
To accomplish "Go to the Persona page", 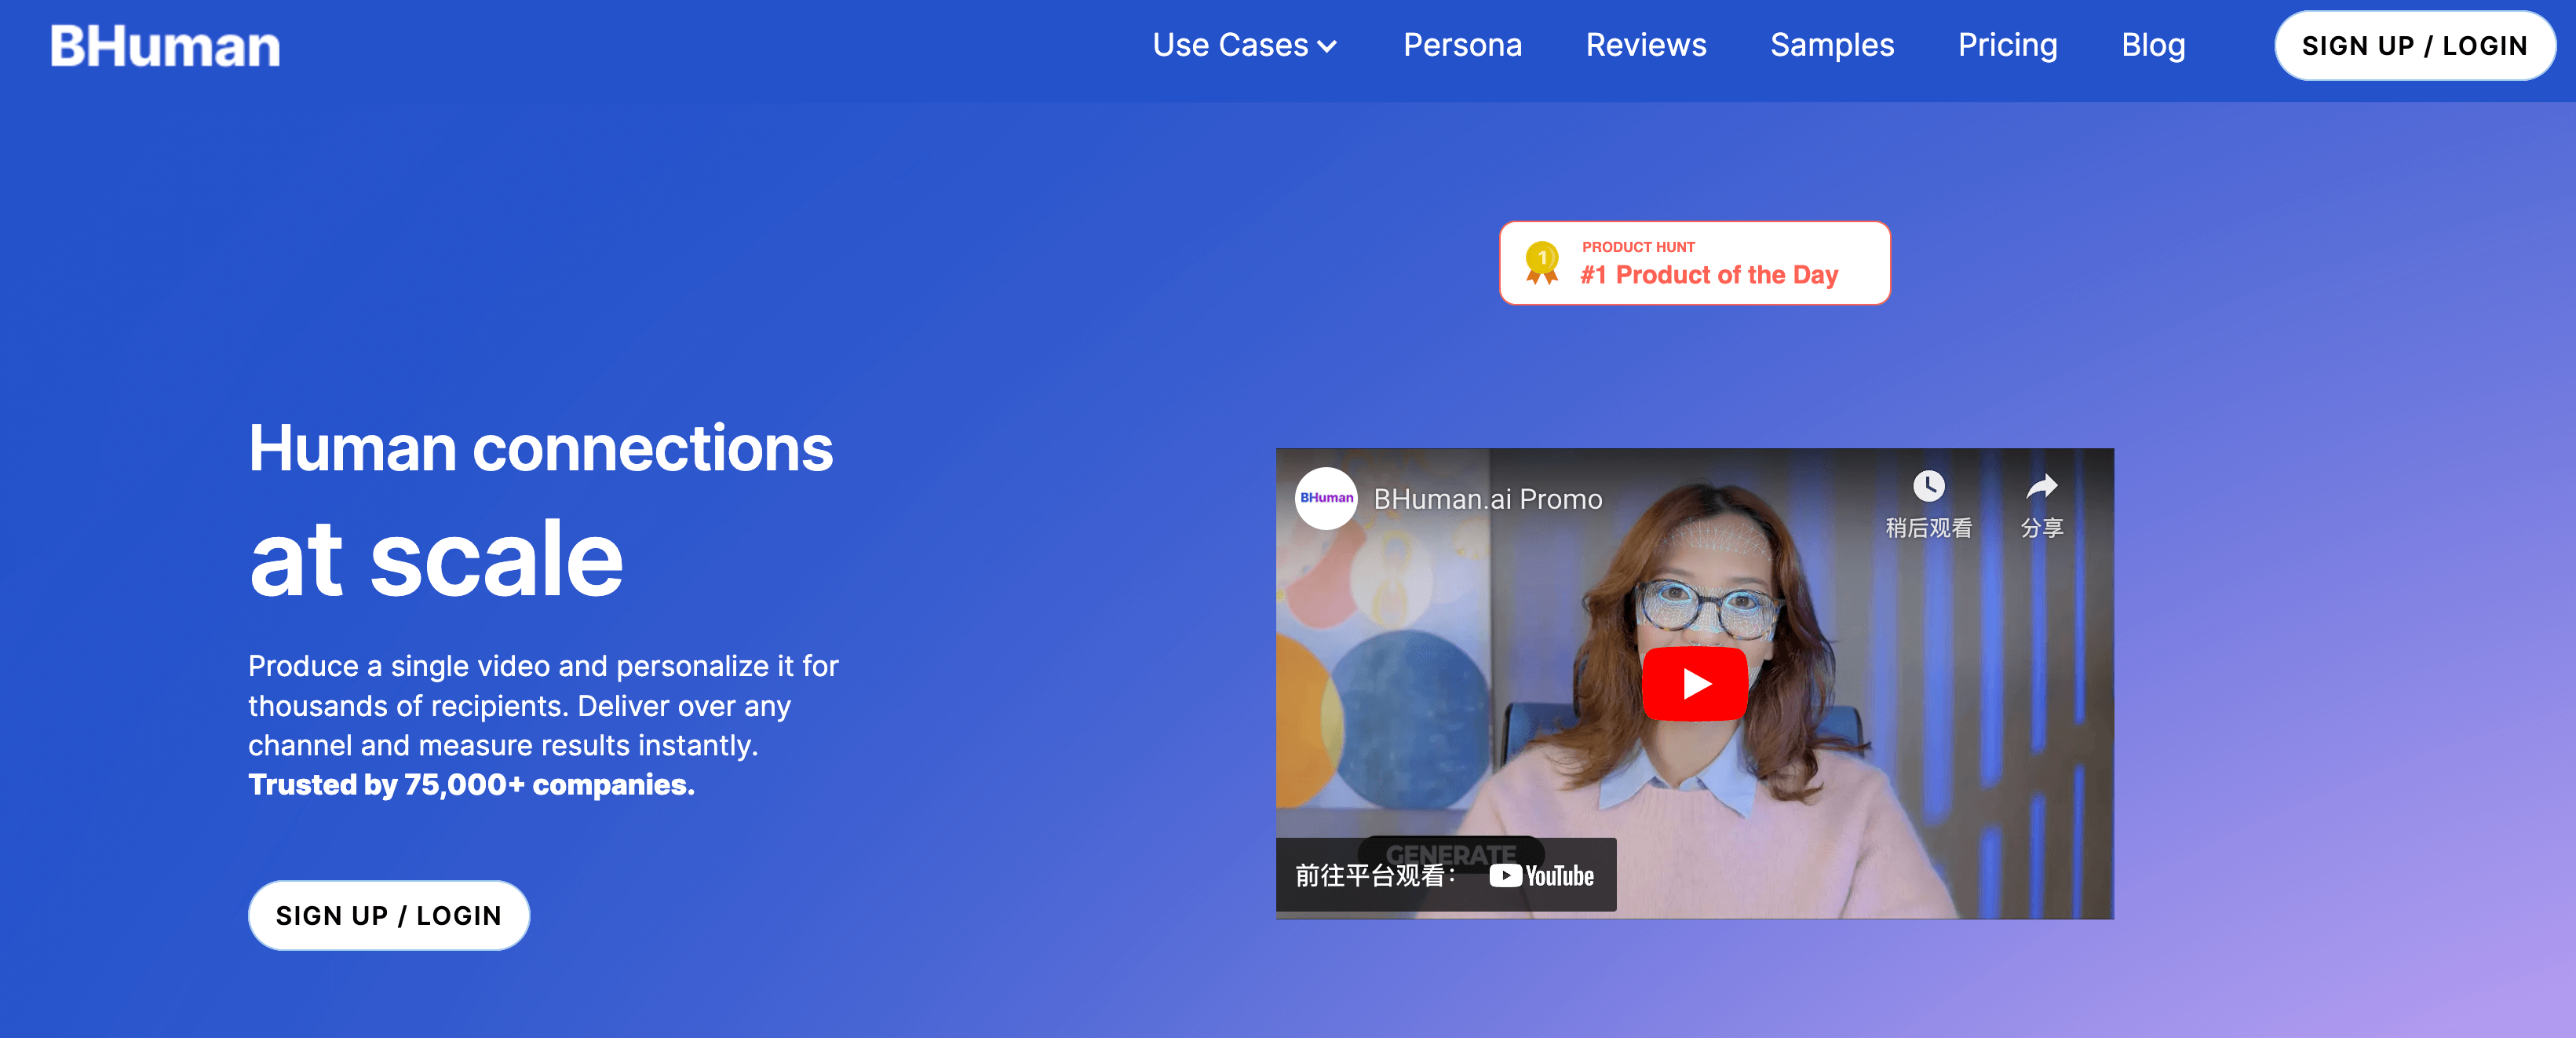I will (1462, 45).
